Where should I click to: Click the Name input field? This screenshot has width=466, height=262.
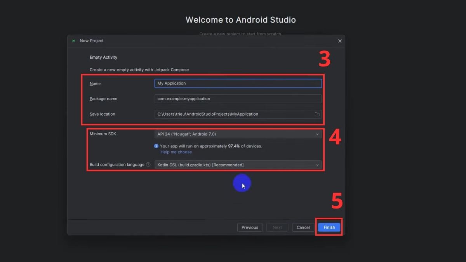[x=238, y=83]
